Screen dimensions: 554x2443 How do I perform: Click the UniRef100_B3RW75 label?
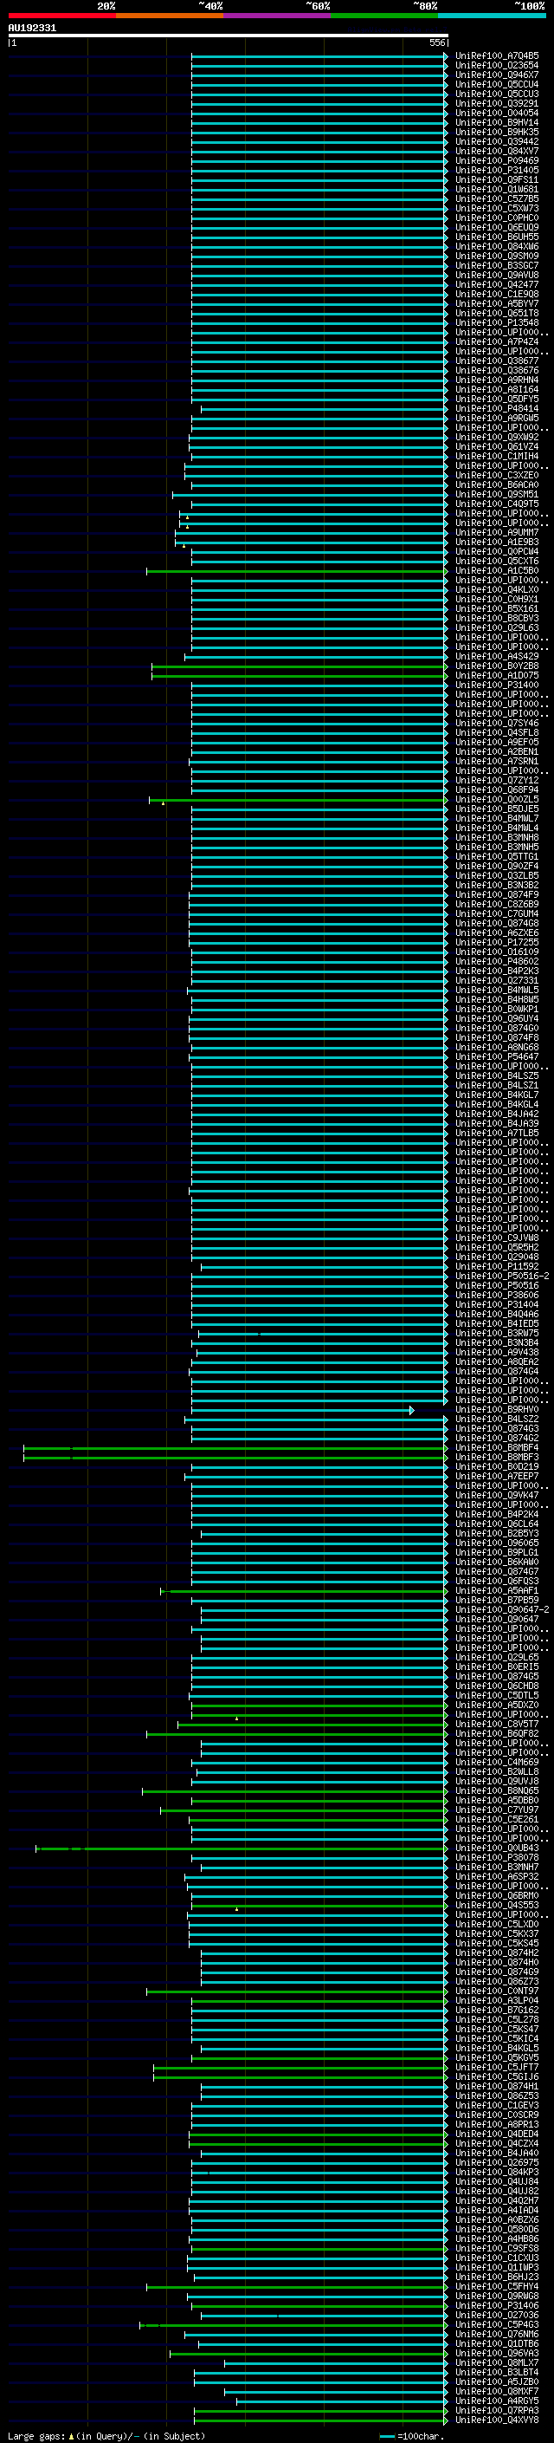coord(497,1333)
